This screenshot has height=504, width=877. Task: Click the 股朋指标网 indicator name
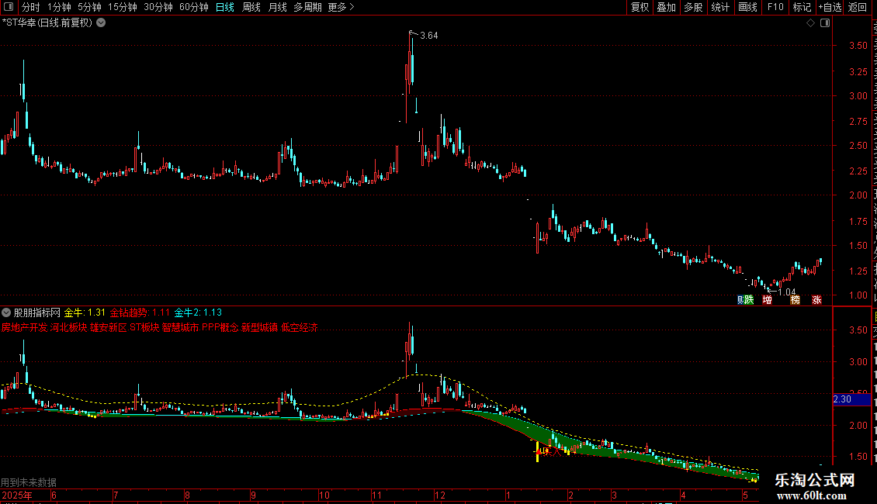click(x=37, y=312)
